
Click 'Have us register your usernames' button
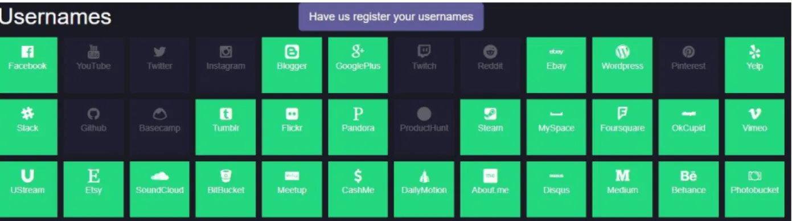tap(391, 17)
